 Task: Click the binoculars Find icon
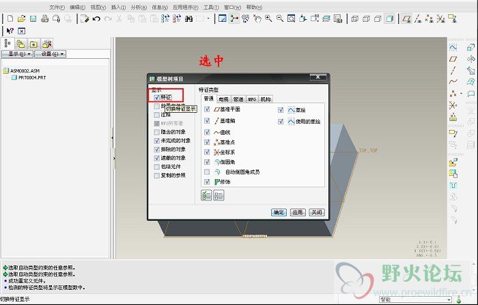(188, 19)
